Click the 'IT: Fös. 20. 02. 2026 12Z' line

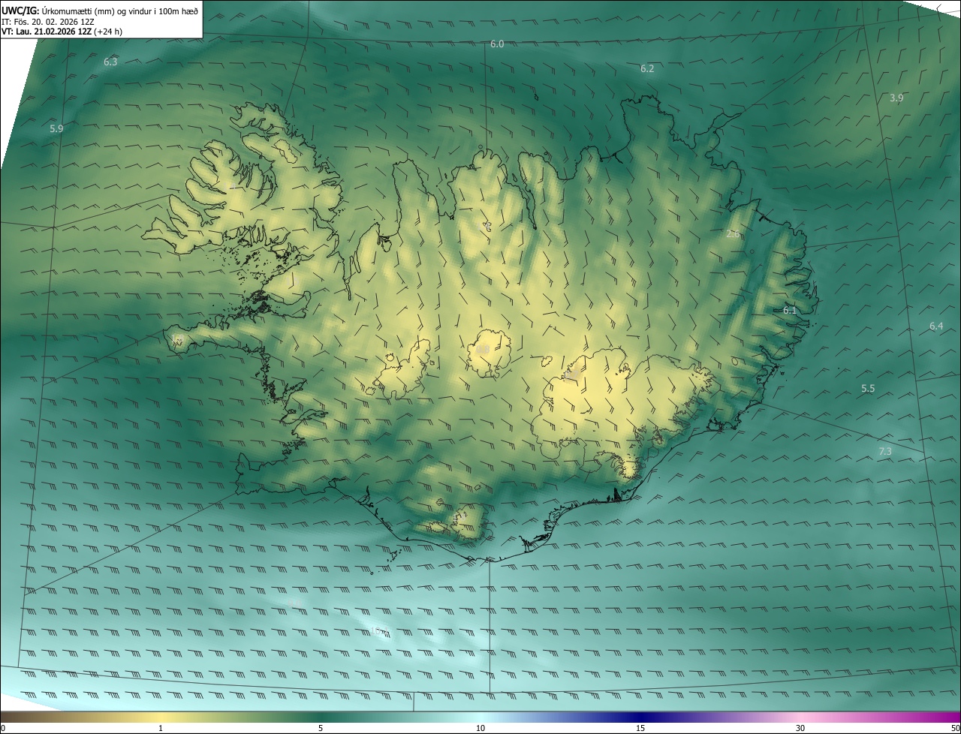point(48,21)
